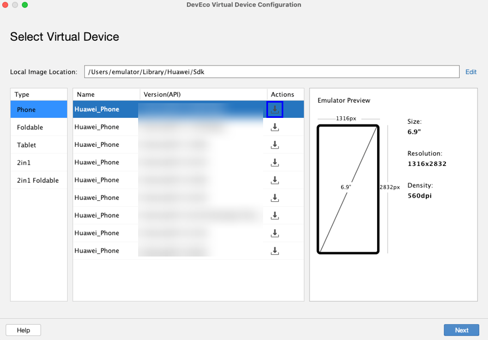
Task: Click the 1316x2832 resolution value
Action: (427, 164)
